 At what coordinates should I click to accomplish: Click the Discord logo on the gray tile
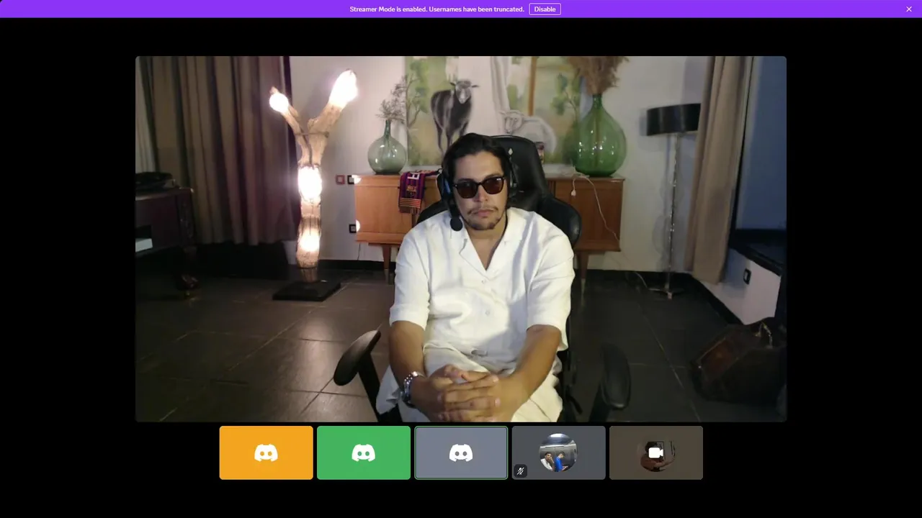tap(461, 453)
